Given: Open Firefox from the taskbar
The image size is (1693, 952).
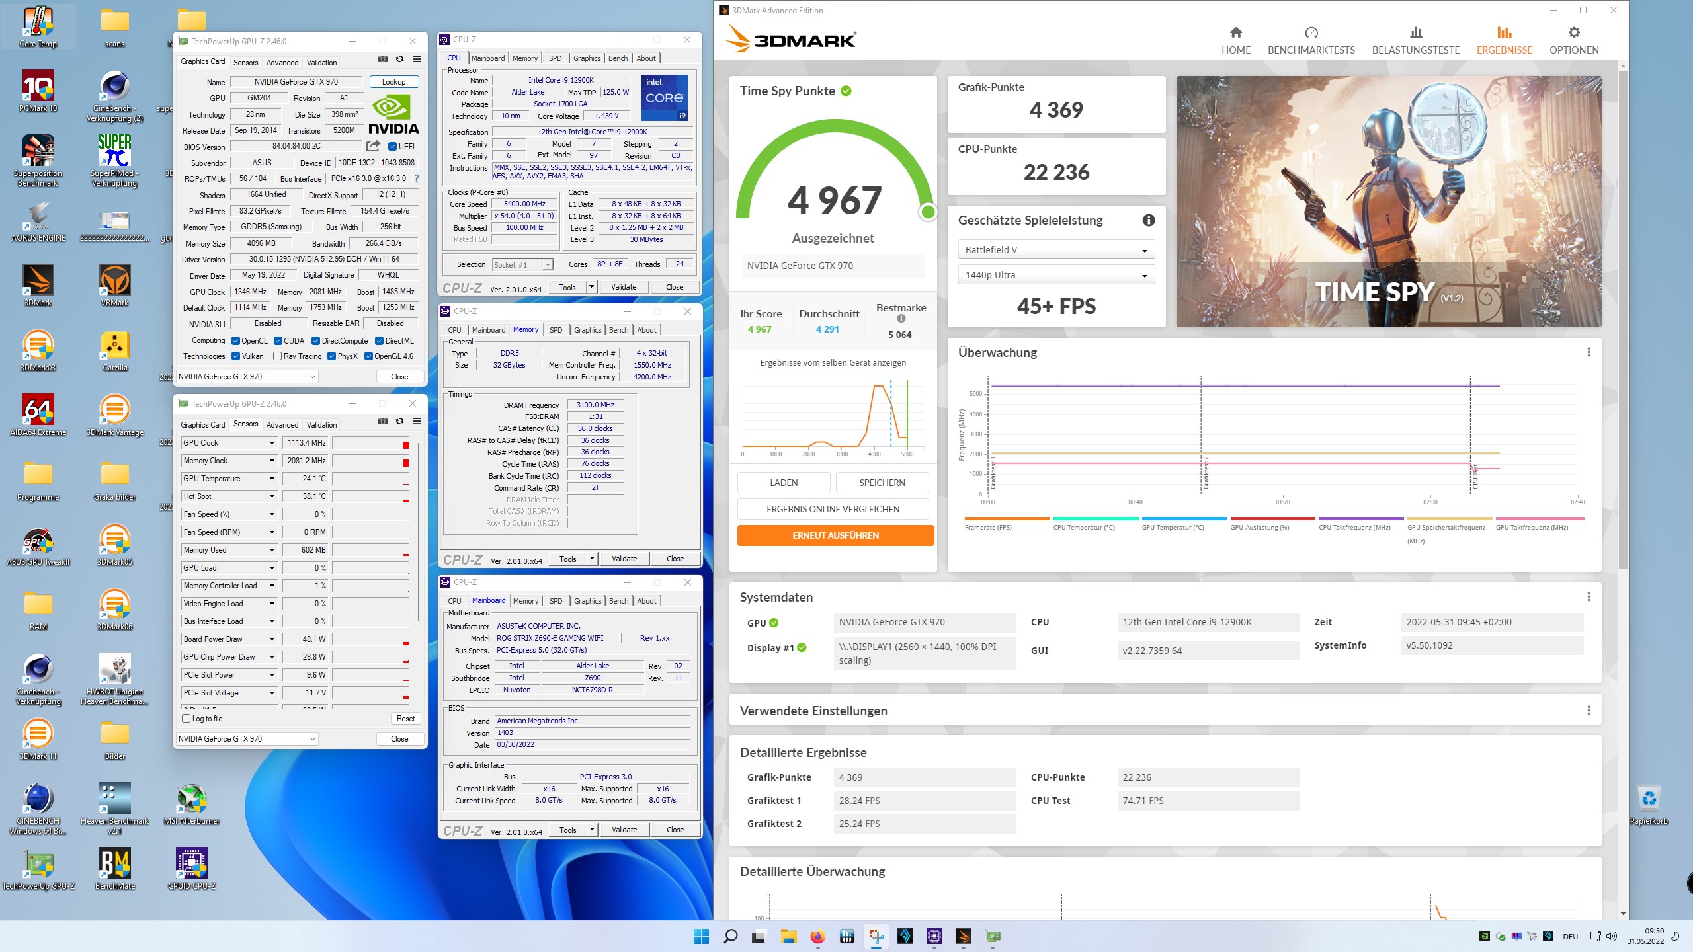Looking at the screenshot, I should pyautogui.click(x=817, y=936).
